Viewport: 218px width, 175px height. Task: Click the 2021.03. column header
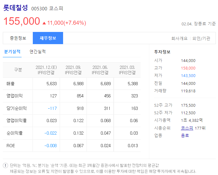[127, 70]
